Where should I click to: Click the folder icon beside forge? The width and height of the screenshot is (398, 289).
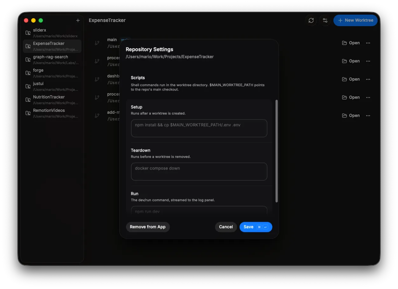(x=28, y=73)
